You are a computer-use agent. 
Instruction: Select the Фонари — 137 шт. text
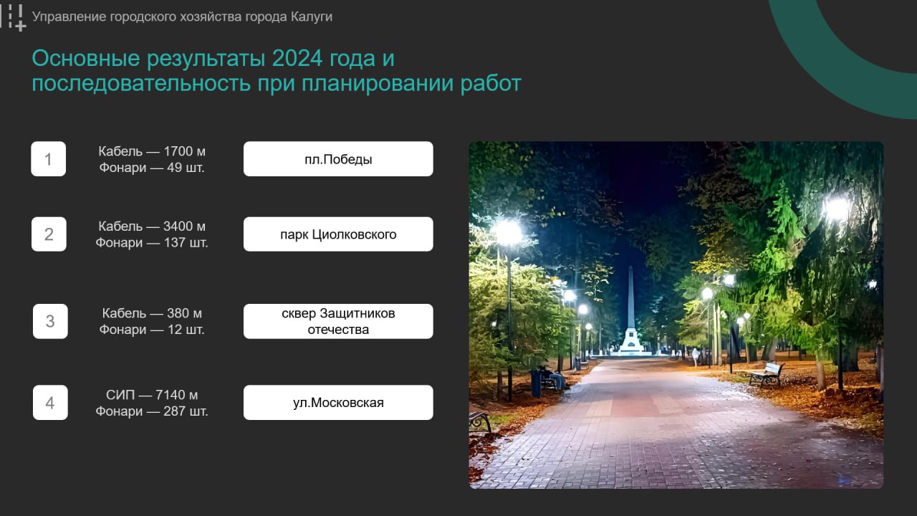point(152,243)
